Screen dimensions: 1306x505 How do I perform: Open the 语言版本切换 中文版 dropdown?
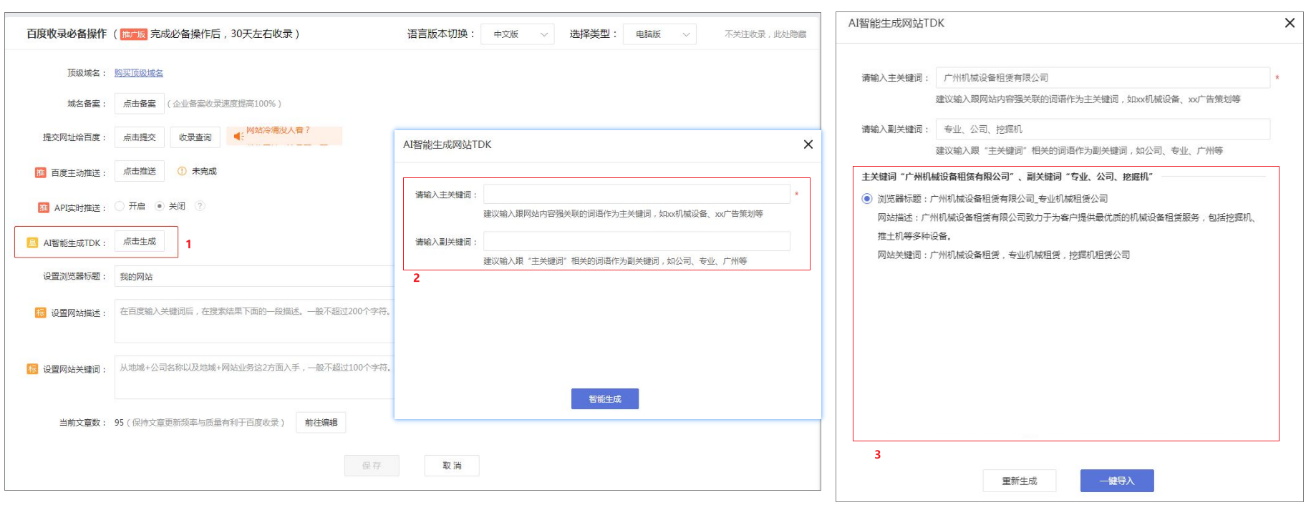click(x=518, y=34)
